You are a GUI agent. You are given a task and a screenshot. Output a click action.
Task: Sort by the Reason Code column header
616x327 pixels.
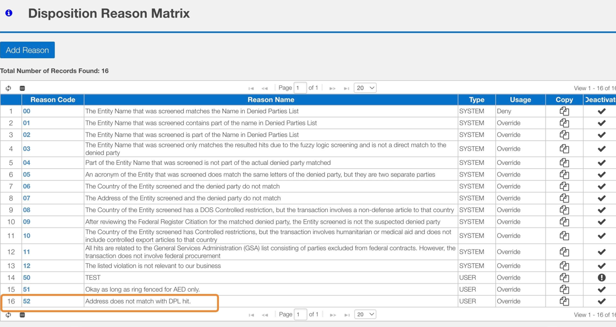(x=53, y=99)
